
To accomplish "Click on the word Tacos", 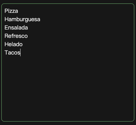I will (12, 53).
